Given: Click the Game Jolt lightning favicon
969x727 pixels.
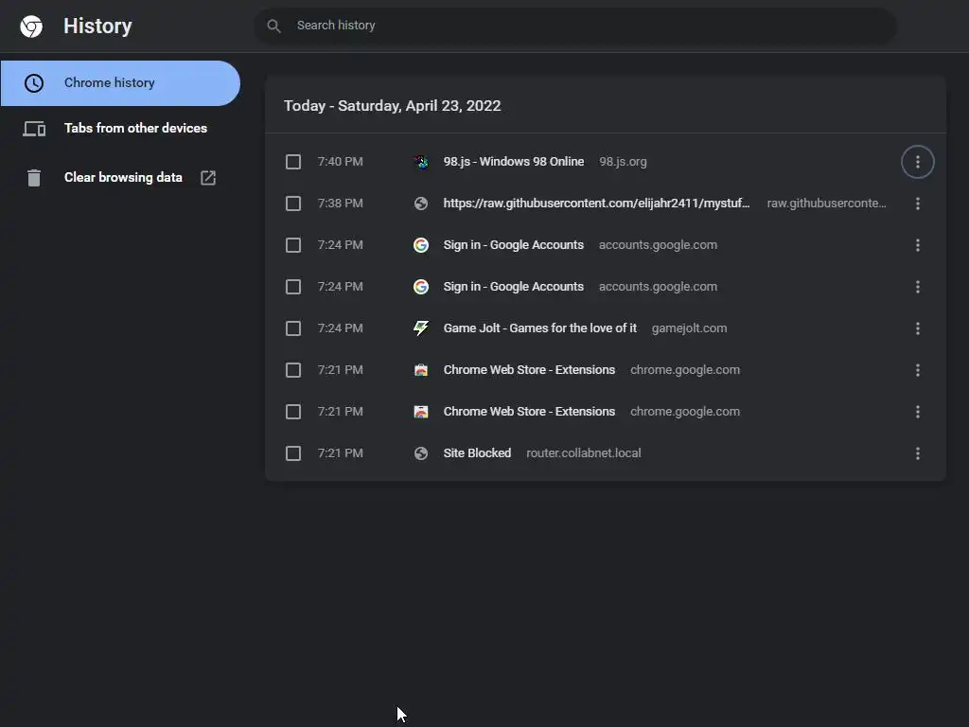Looking at the screenshot, I should (x=421, y=328).
